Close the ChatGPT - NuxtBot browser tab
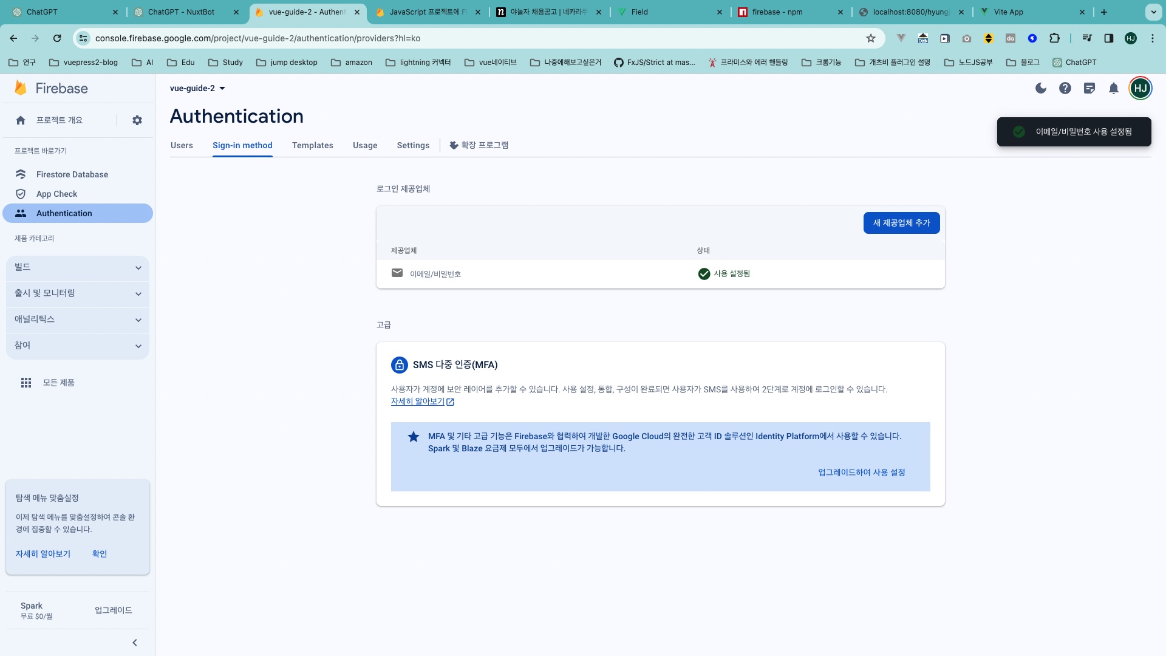This screenshot has width=1166, height=656. coord(236,12)
